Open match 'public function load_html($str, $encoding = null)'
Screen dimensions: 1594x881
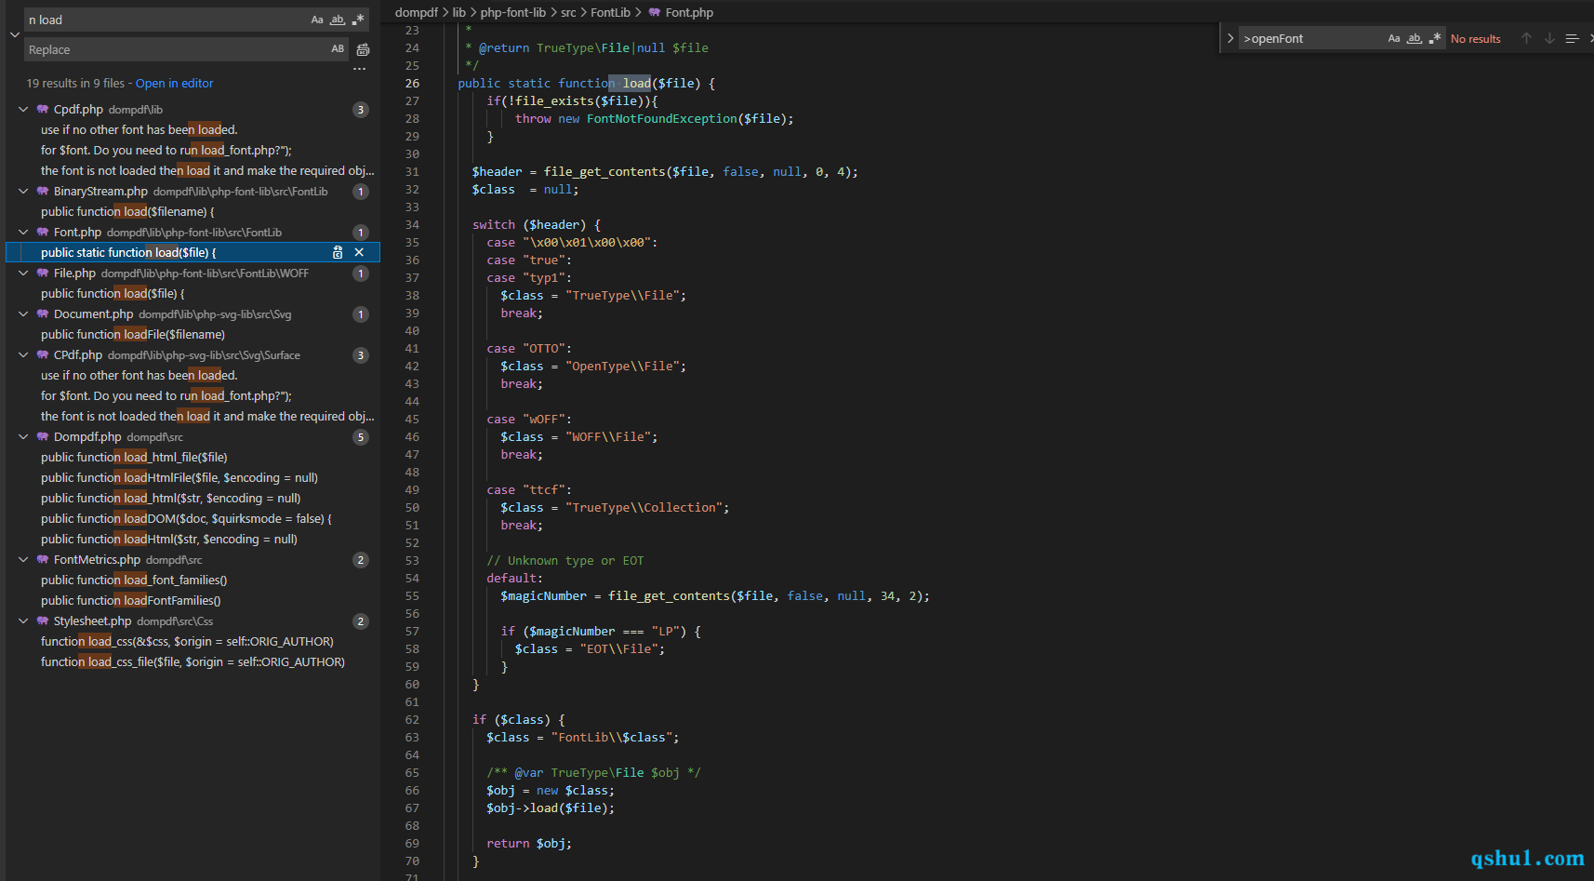coord(171,498)
